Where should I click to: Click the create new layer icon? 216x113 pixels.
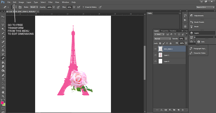click(x=179, y=110)
